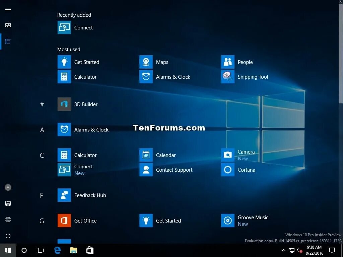Click the network tray icon
This screenshot has width=343, height=257.
tap(292, 250)
